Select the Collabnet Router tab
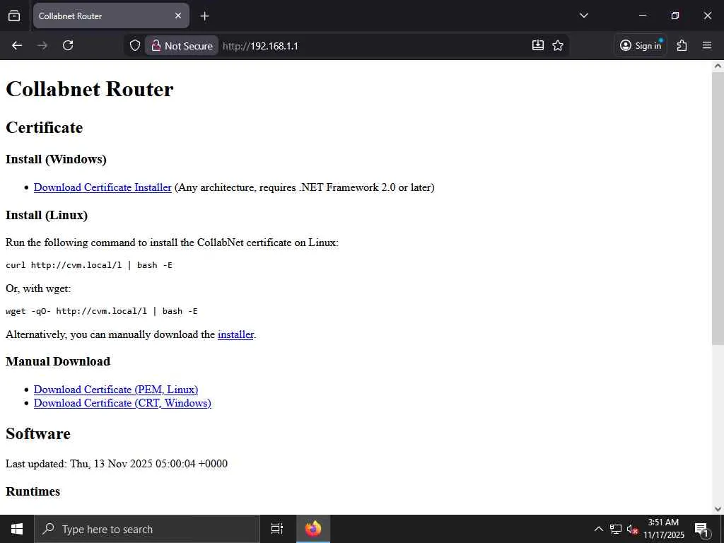The width and height of the screenshot is (724, 543). [x=111, y=16]
